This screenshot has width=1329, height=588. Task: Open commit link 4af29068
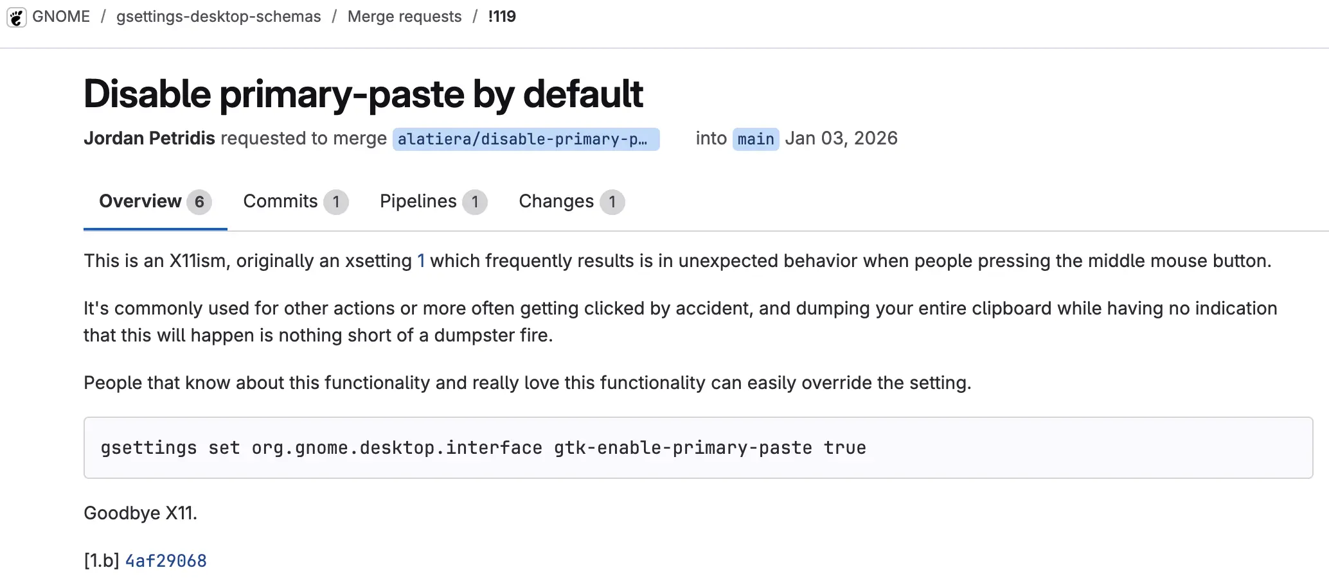click(x=166, y=561)
